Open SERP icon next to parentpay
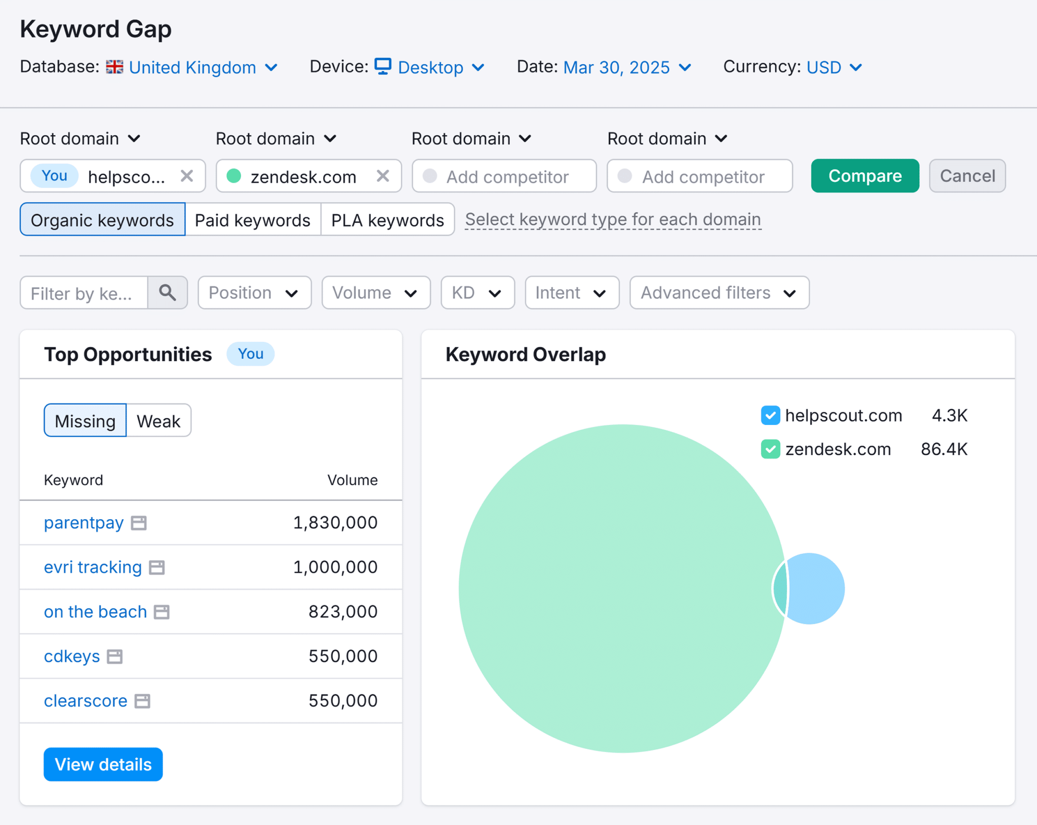The image size is (1037, 825). (x=139, y=523)
